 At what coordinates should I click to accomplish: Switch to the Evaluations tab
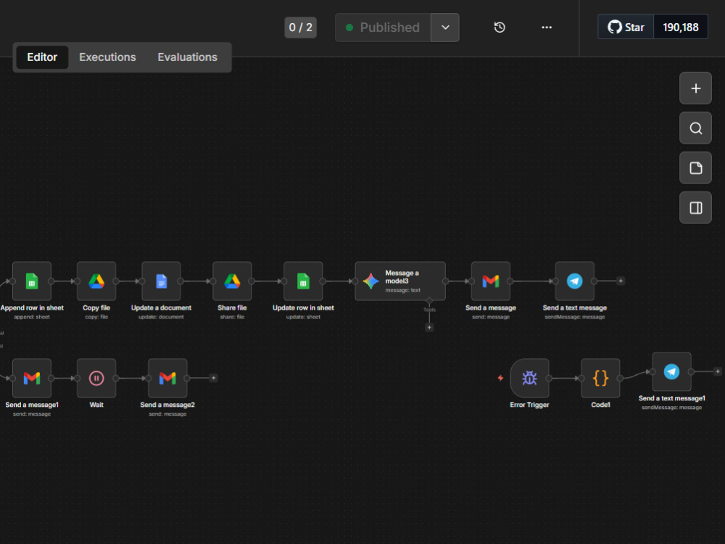187,57
